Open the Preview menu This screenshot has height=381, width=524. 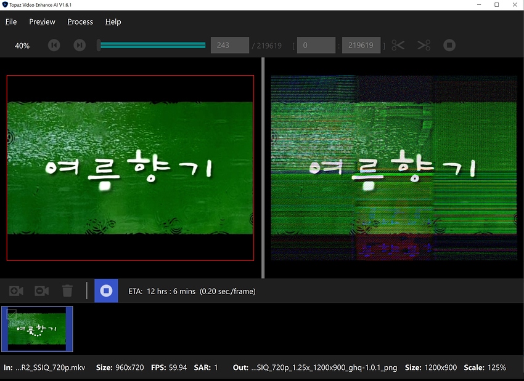click(x=42, y=22)
